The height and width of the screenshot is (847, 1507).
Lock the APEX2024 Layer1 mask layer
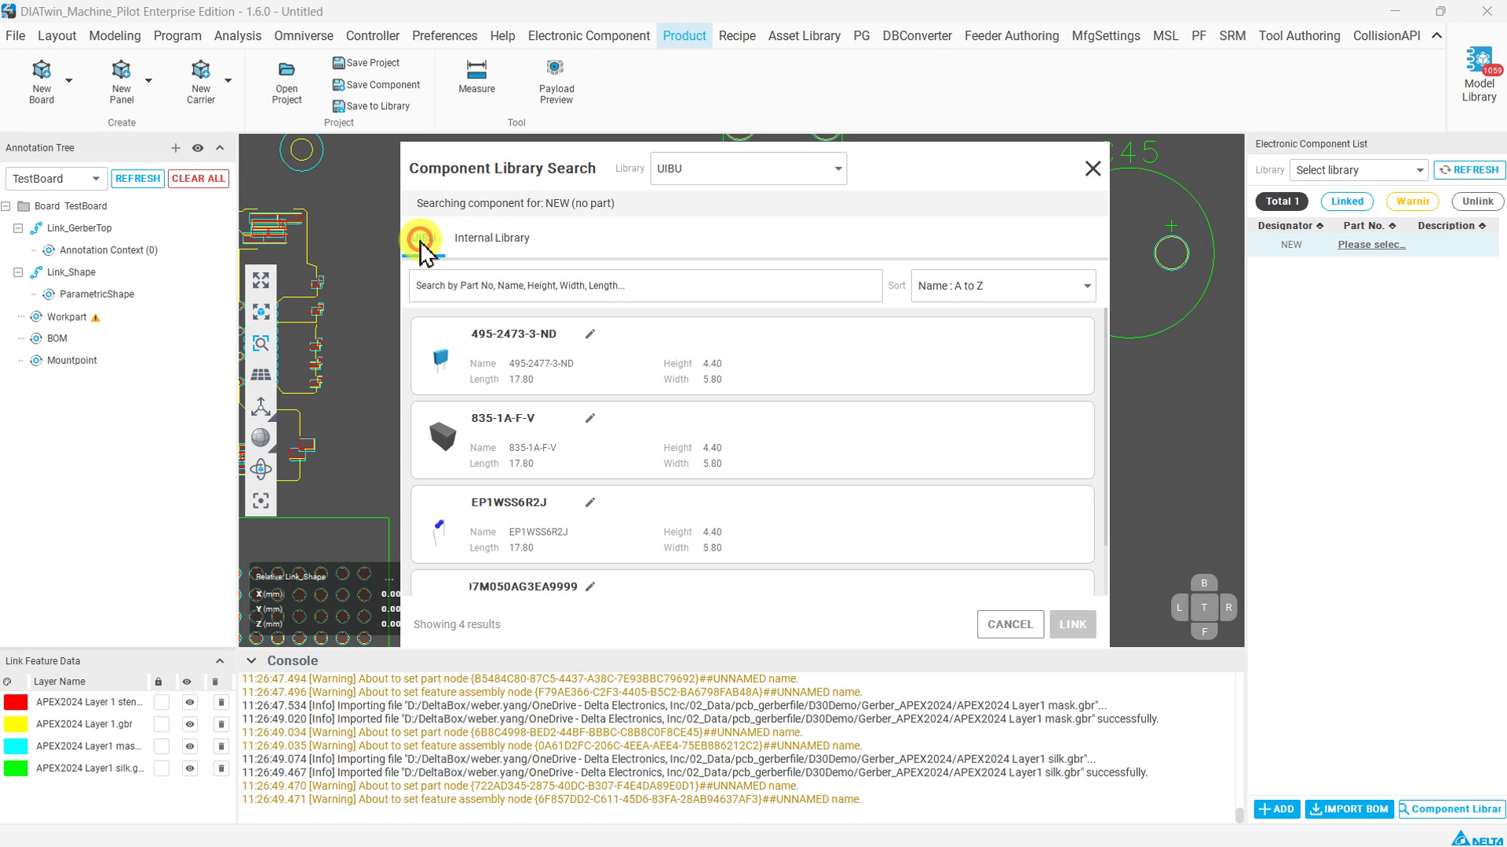coord(162,746)
